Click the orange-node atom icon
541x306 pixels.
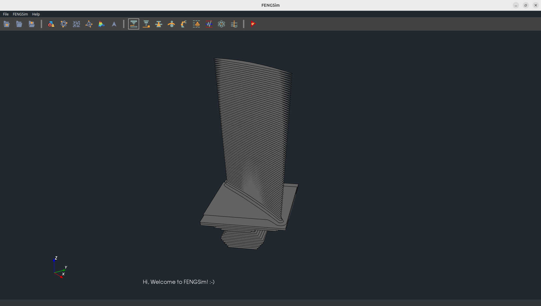click(x=64, y=24)
